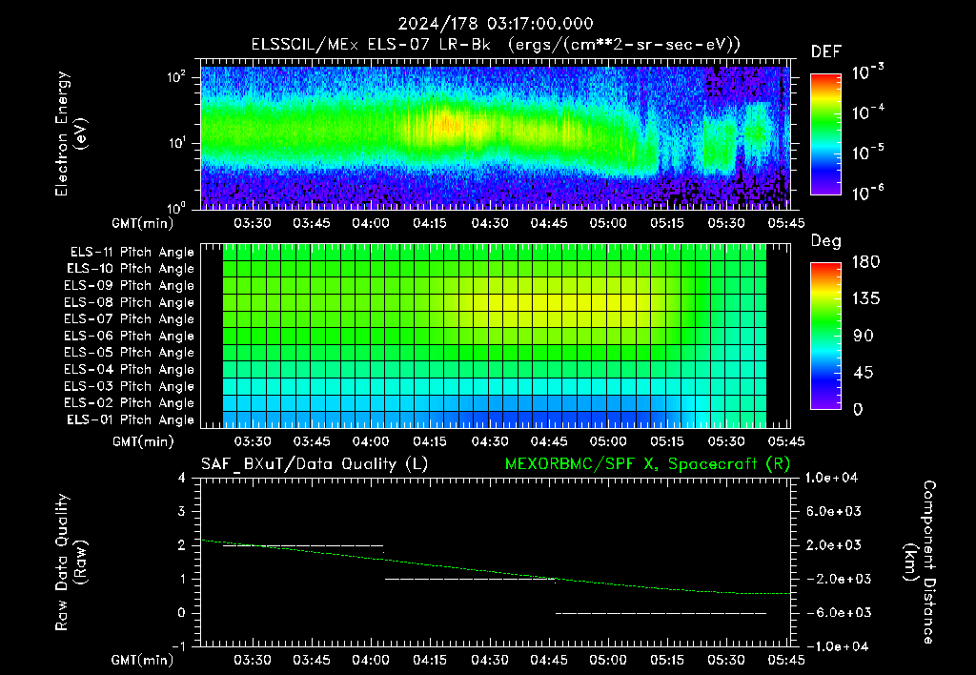Click the white quality segment at level 0

point(661,613)
